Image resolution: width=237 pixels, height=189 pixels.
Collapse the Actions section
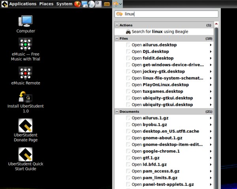click(117, 25)
